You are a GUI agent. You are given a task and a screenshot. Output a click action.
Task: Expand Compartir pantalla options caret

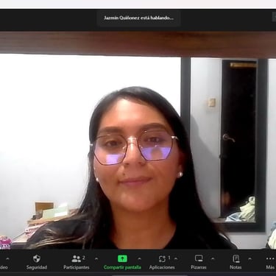(x=139, y=259)
